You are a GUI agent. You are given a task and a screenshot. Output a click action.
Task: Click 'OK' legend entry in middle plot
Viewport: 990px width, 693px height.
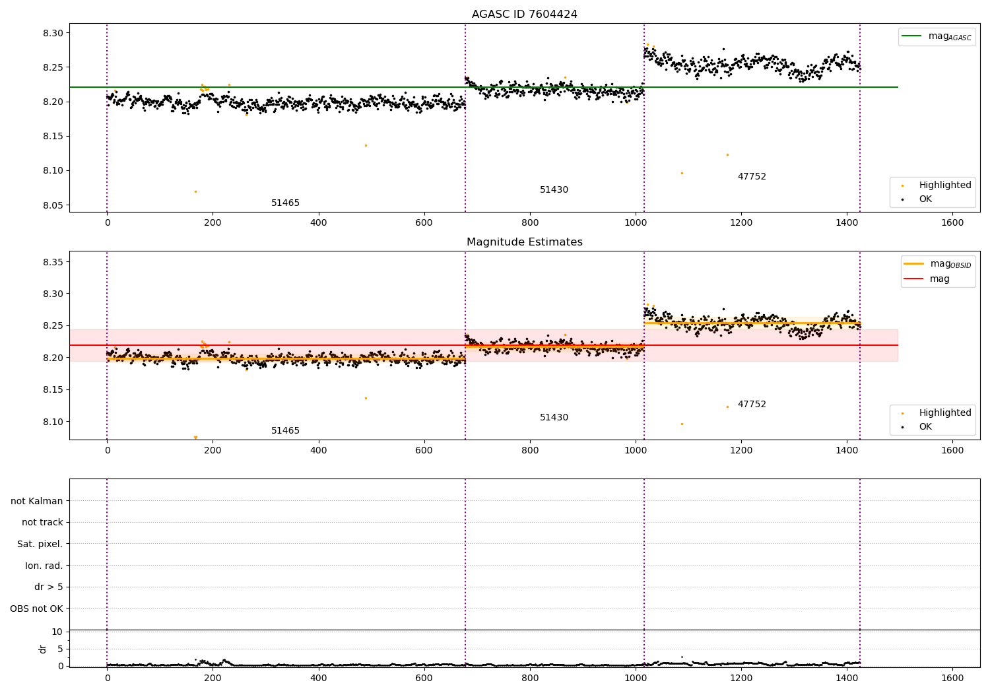tap(917, 427)
